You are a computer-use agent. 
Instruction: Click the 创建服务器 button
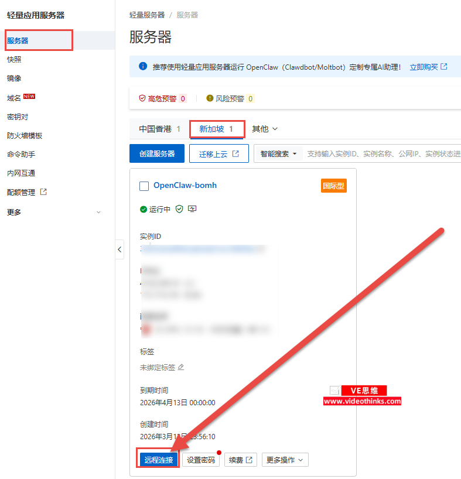(x=157, y=153)
